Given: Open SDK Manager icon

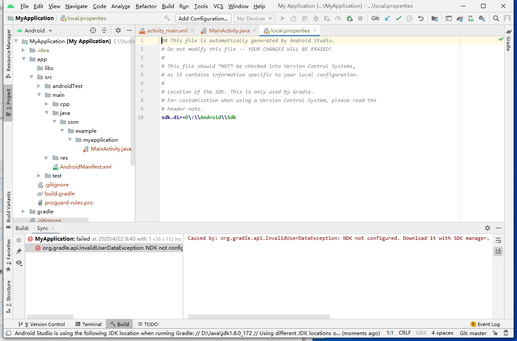Looking at the screenshot, I should pyautogui.click(x=482, y=18).
